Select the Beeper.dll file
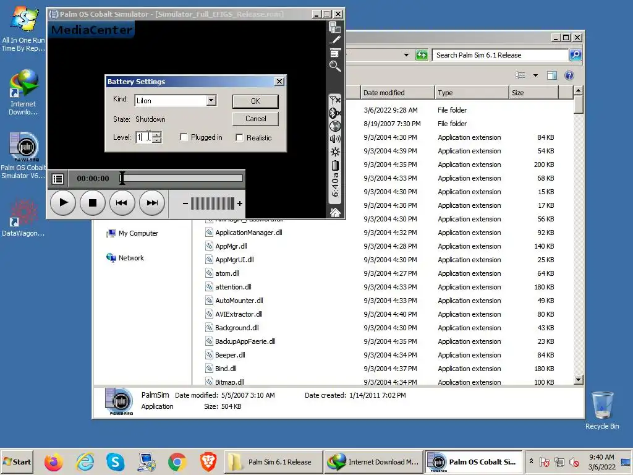The width and height of the screenshot is (633, 475). pyautogui.click(x=230, y=354)
